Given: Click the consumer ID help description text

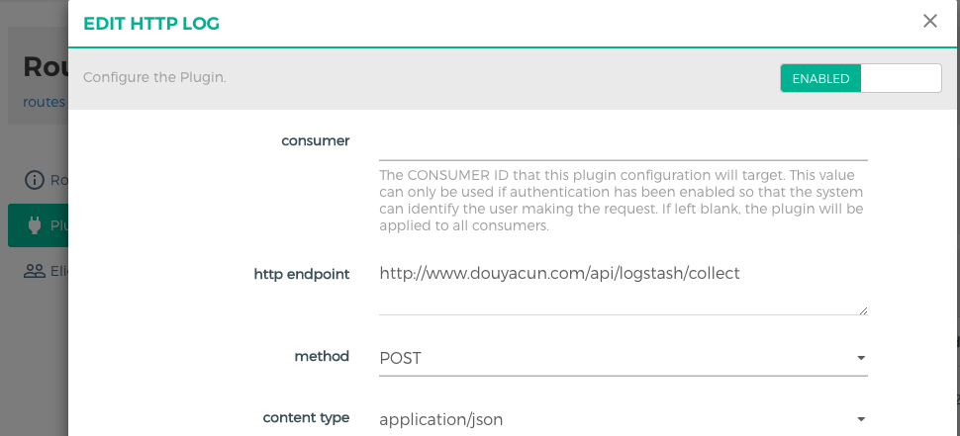Looking at the screenshot, I should pos(623,200).
